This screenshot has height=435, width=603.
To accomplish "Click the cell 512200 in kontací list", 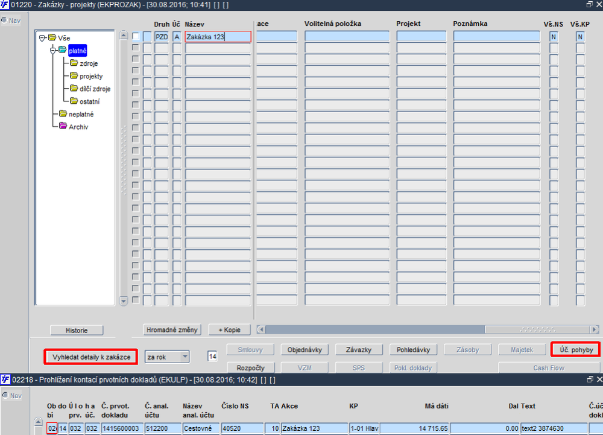I will 163,428.
